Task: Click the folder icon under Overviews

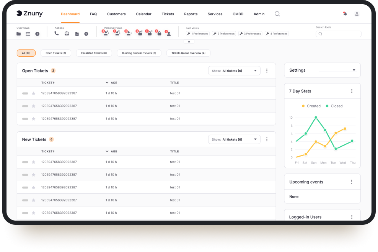Action: [19, 34]
